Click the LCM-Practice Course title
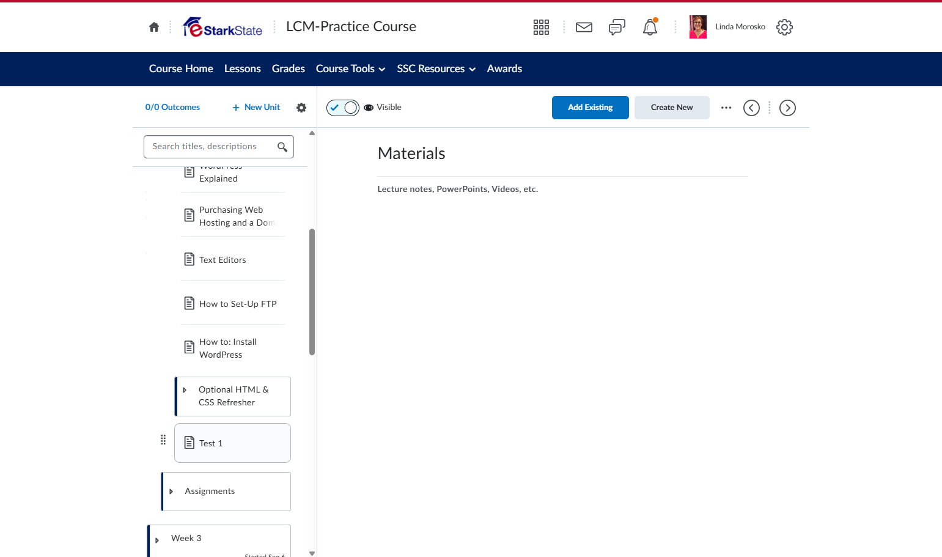 [351, 27]
